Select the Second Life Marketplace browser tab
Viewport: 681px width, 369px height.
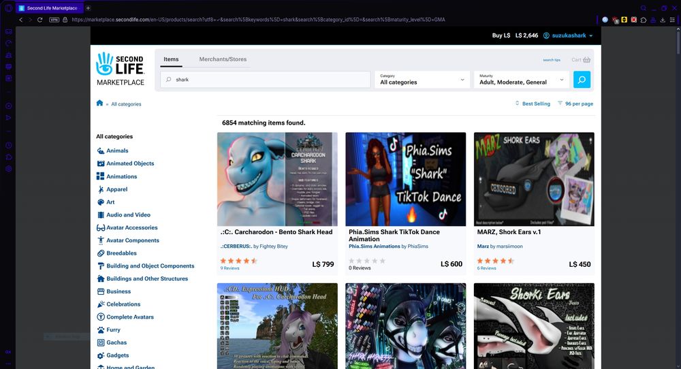pos(49,7)
